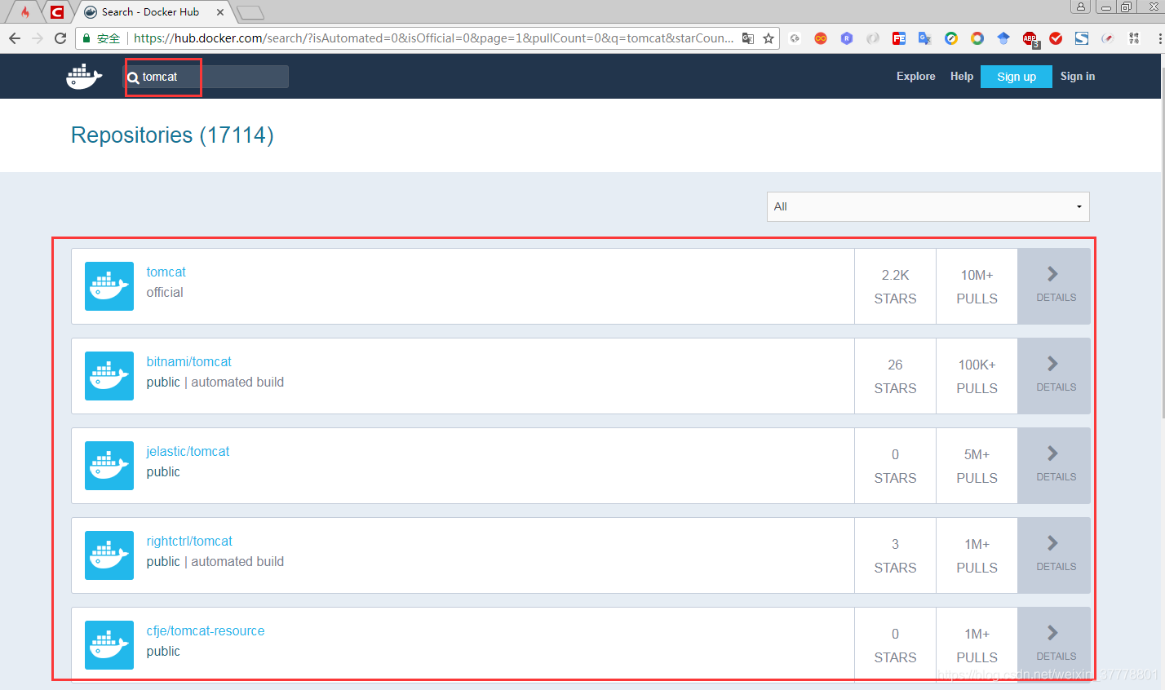Click the AdBlock Plus ABP extension icon
Screen dimensions: 1165x690
pos(1030,38)
